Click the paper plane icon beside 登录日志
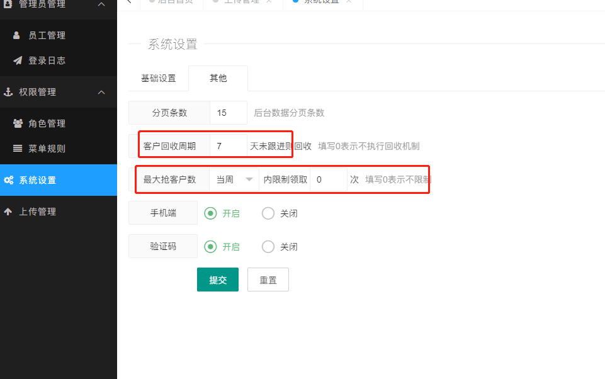Viewport: 605px width, 379px height. tap(18, 61)
